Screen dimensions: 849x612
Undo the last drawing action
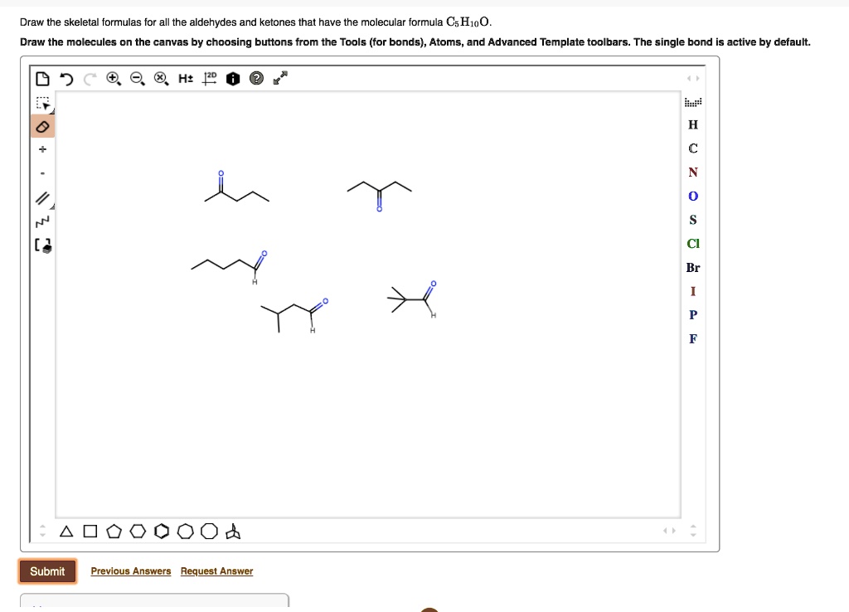tap(65, 78)
